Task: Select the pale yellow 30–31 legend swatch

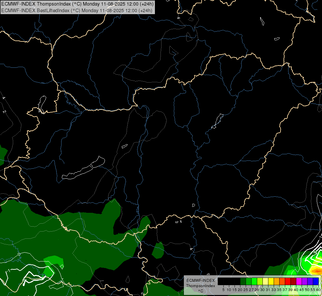Action: click(265, 281)
